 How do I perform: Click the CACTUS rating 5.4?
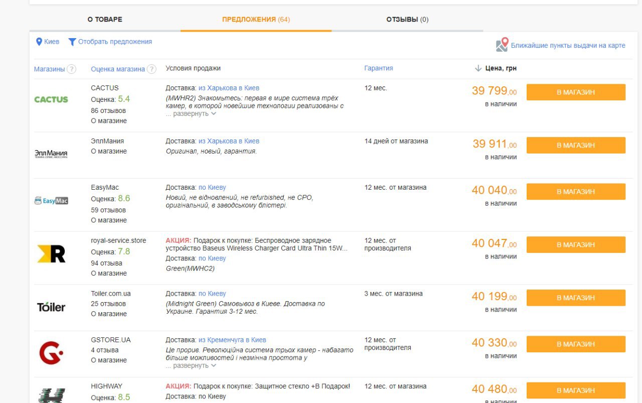point(124,99)
